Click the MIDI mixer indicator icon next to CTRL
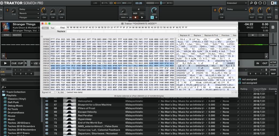This screenshot has width=279, height=136. click(x=111, y=3)
